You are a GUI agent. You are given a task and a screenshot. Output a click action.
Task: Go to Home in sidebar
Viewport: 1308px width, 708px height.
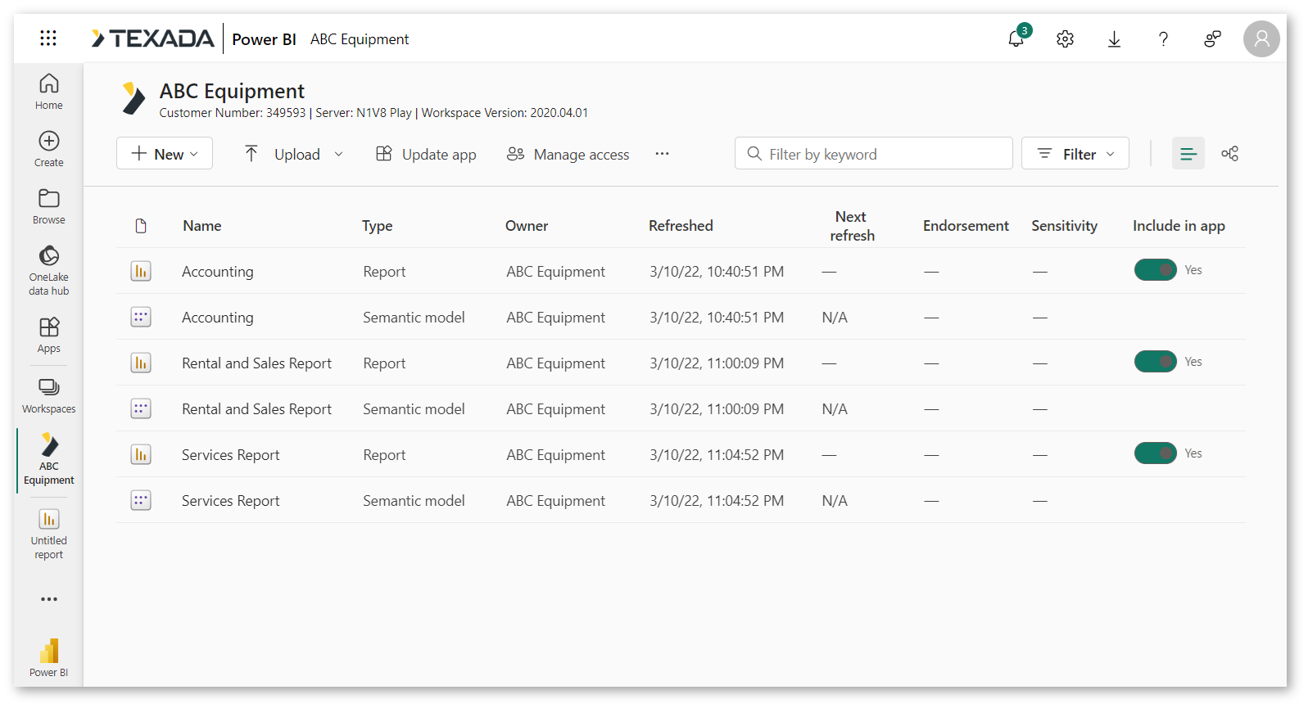point(49,92)
